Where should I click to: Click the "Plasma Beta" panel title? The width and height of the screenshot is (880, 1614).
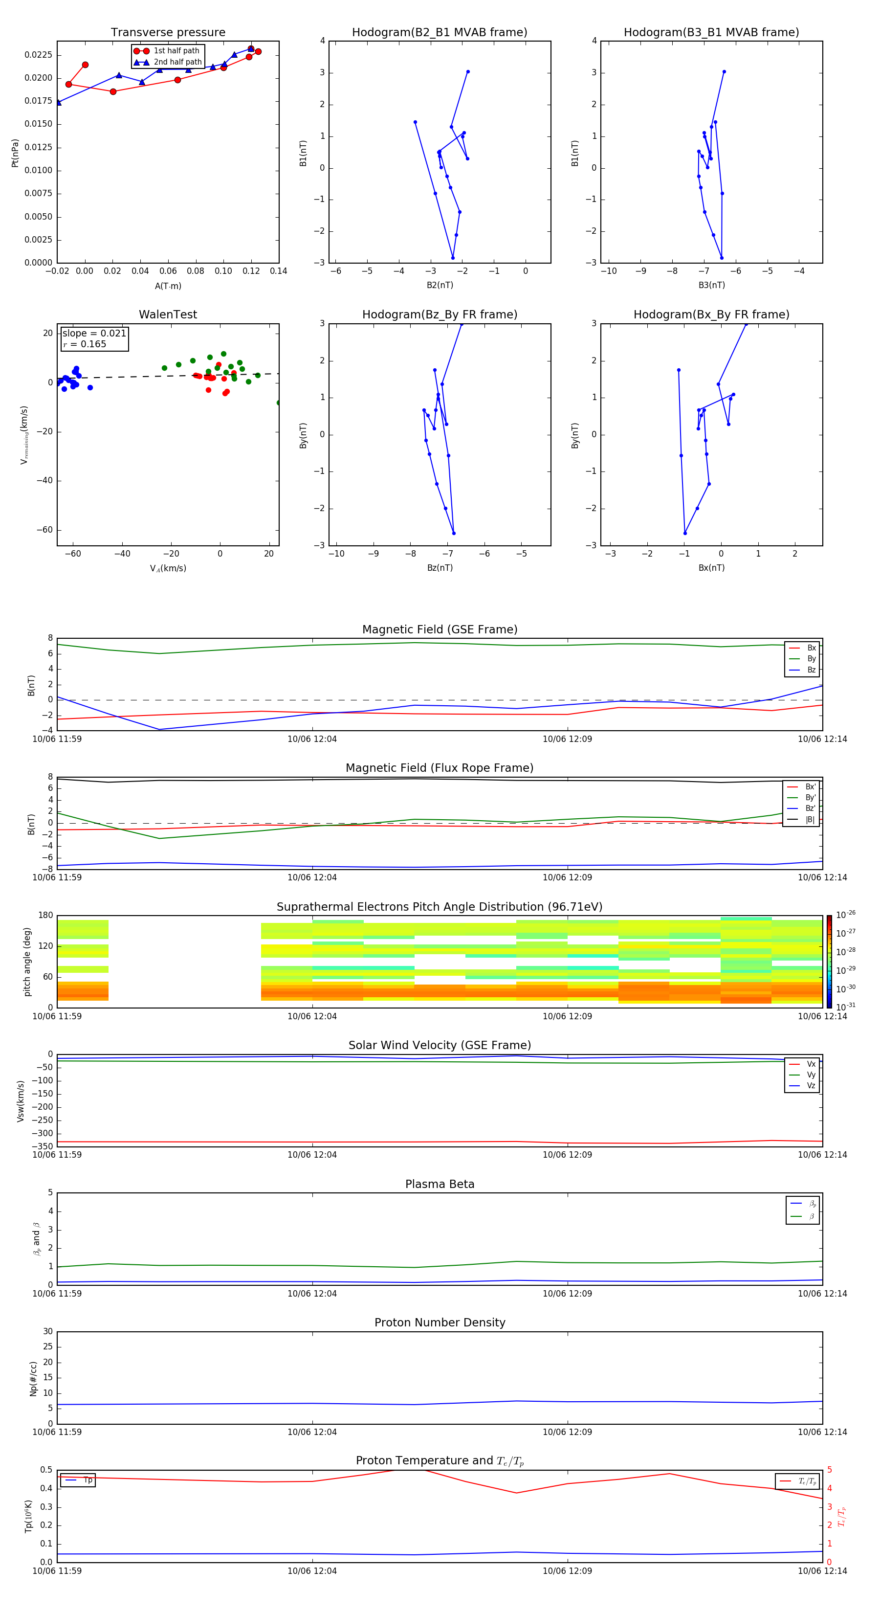(x=440, y=1185)
